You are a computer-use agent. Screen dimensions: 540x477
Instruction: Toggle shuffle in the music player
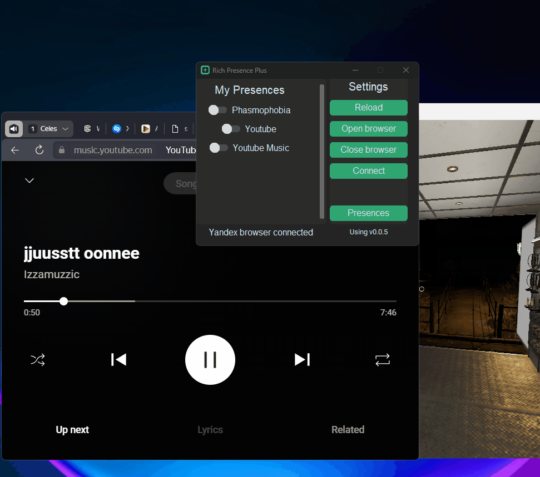[x=37, y=360]
